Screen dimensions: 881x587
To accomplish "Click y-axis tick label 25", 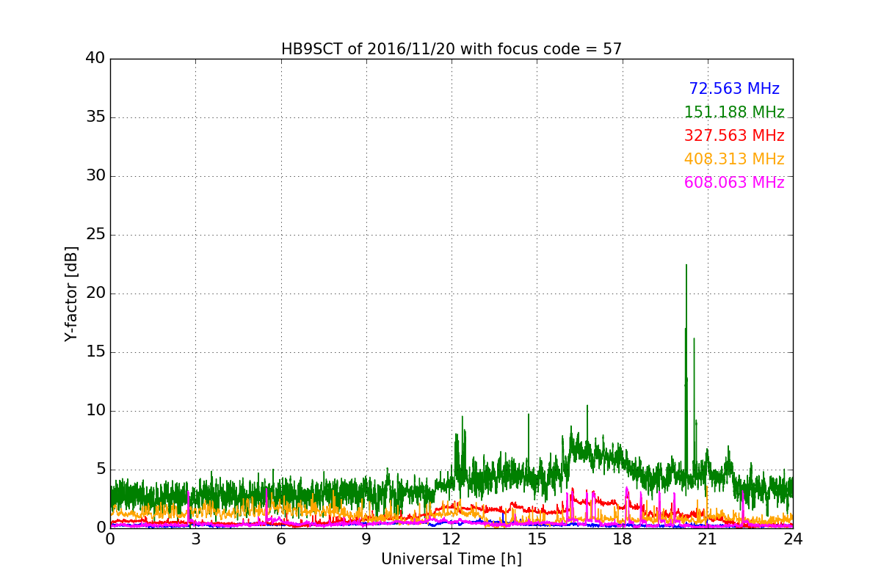I will (x=95, y=235).
